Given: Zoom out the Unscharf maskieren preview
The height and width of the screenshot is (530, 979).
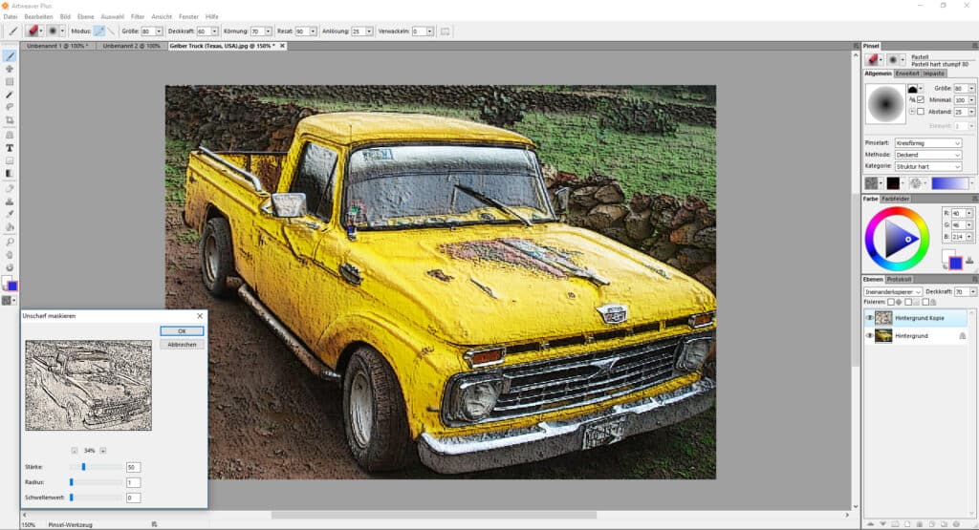Looking at the screenshot, I should pos(75,450).
